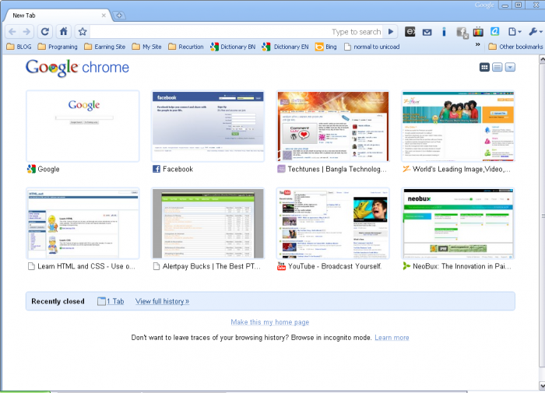Open the Other bookmarks folder
Viewport: 545px width, 393px height.
click(x=515, y=47)
